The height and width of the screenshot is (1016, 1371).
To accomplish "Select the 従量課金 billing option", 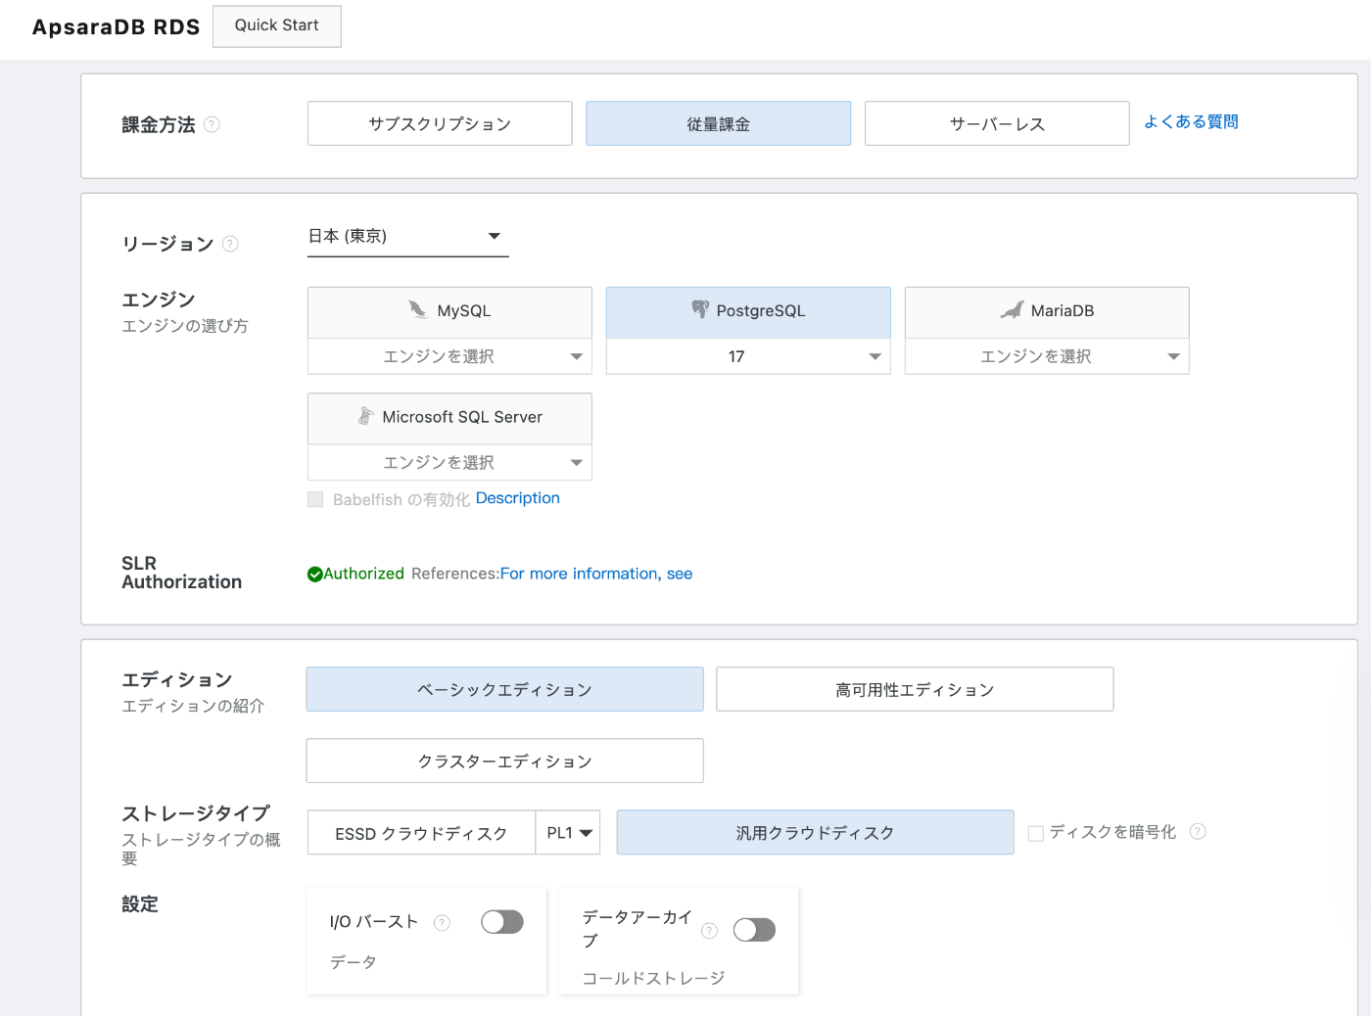I will pos(719,123).
